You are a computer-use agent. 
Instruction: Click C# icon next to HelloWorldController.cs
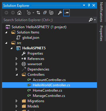(29, 85)
